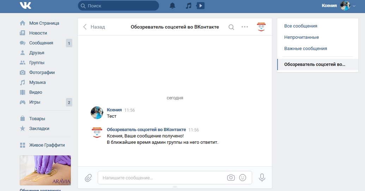Click Ксения's profile photo in the top bar

pos(345,6)
